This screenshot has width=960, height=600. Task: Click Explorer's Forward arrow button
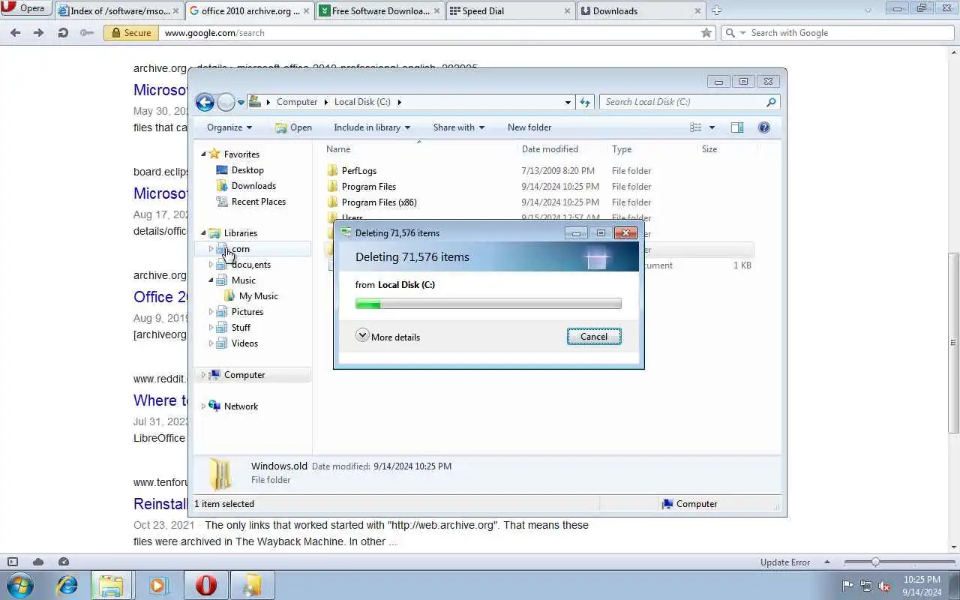coord(226,102)
